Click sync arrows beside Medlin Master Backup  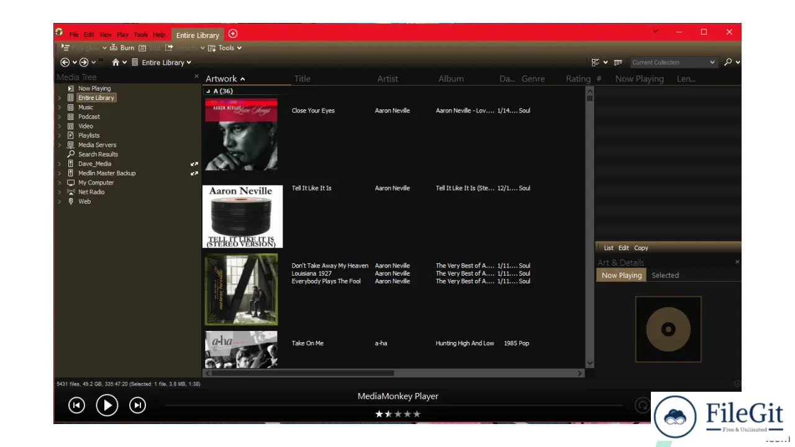tap(194, 173)
